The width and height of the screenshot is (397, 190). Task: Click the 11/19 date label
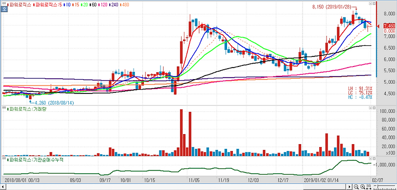pyautogui.click(x=223, y=180)
